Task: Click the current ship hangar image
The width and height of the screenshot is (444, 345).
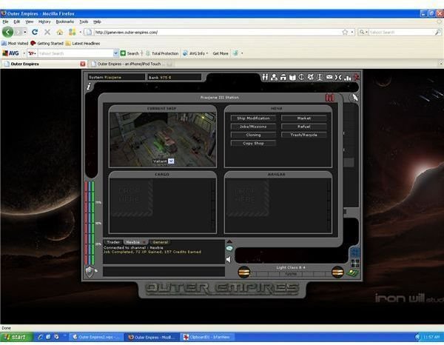Action: click(163, 139)
